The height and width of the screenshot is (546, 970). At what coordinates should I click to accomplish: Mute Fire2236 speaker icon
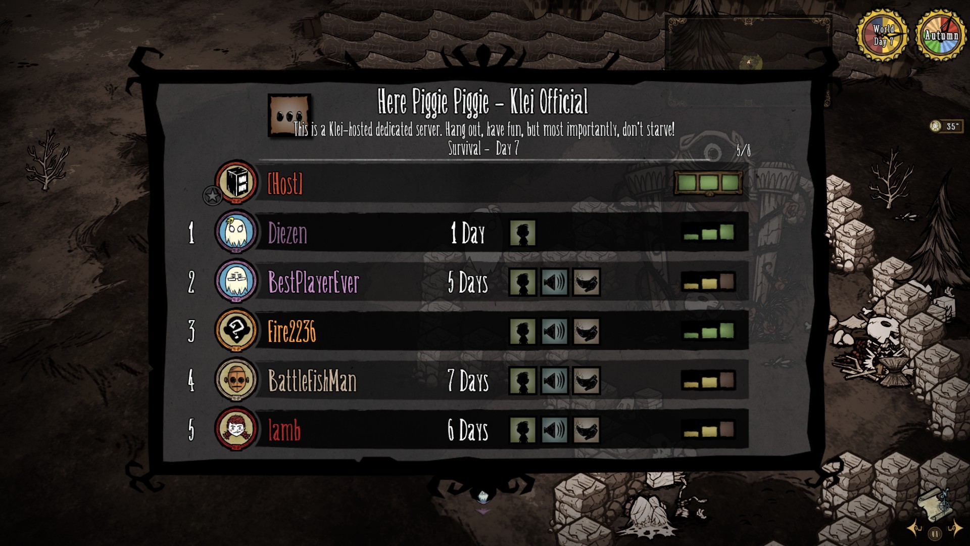pyautogui.click(x=555, y=332)
